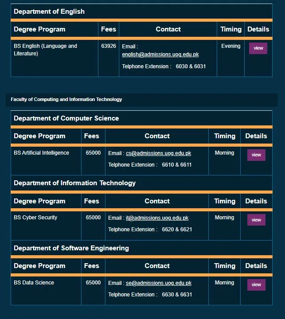Click the 65000 fee for Artificial Intelligence
The image size is (285, 319).
point(93,153)
